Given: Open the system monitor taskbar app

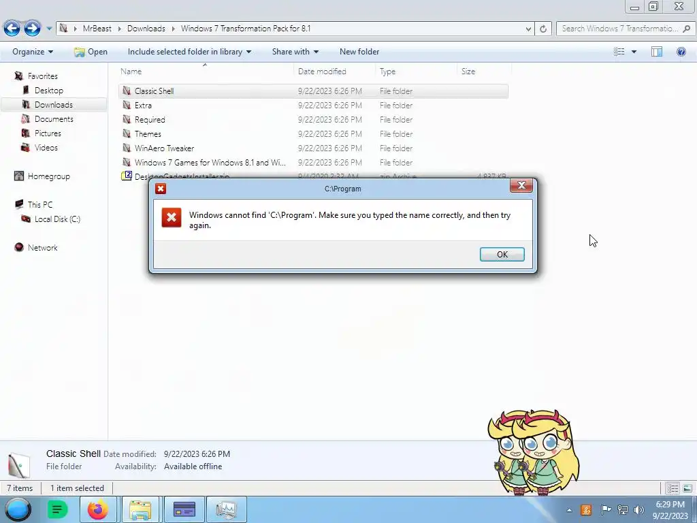Looking at the screenshot, I should tap(226, 509).
